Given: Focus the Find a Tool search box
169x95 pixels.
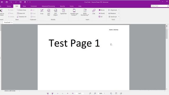Looking at the screenshot, I should [x=159, y=6].
